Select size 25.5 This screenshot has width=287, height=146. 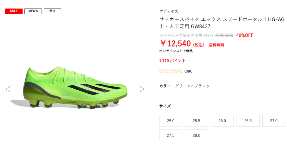click(196, 121)
